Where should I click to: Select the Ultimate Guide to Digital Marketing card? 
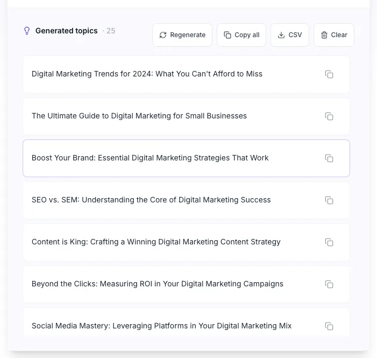click(186, 116)
